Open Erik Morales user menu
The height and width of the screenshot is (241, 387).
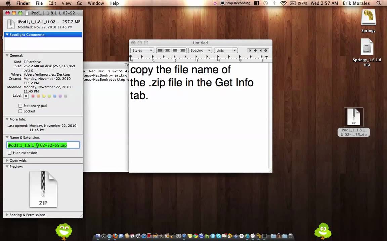[356, 3]
